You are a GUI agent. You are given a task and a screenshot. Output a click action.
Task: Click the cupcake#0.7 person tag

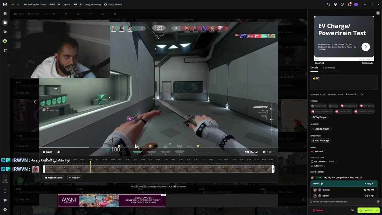point(349,106)
